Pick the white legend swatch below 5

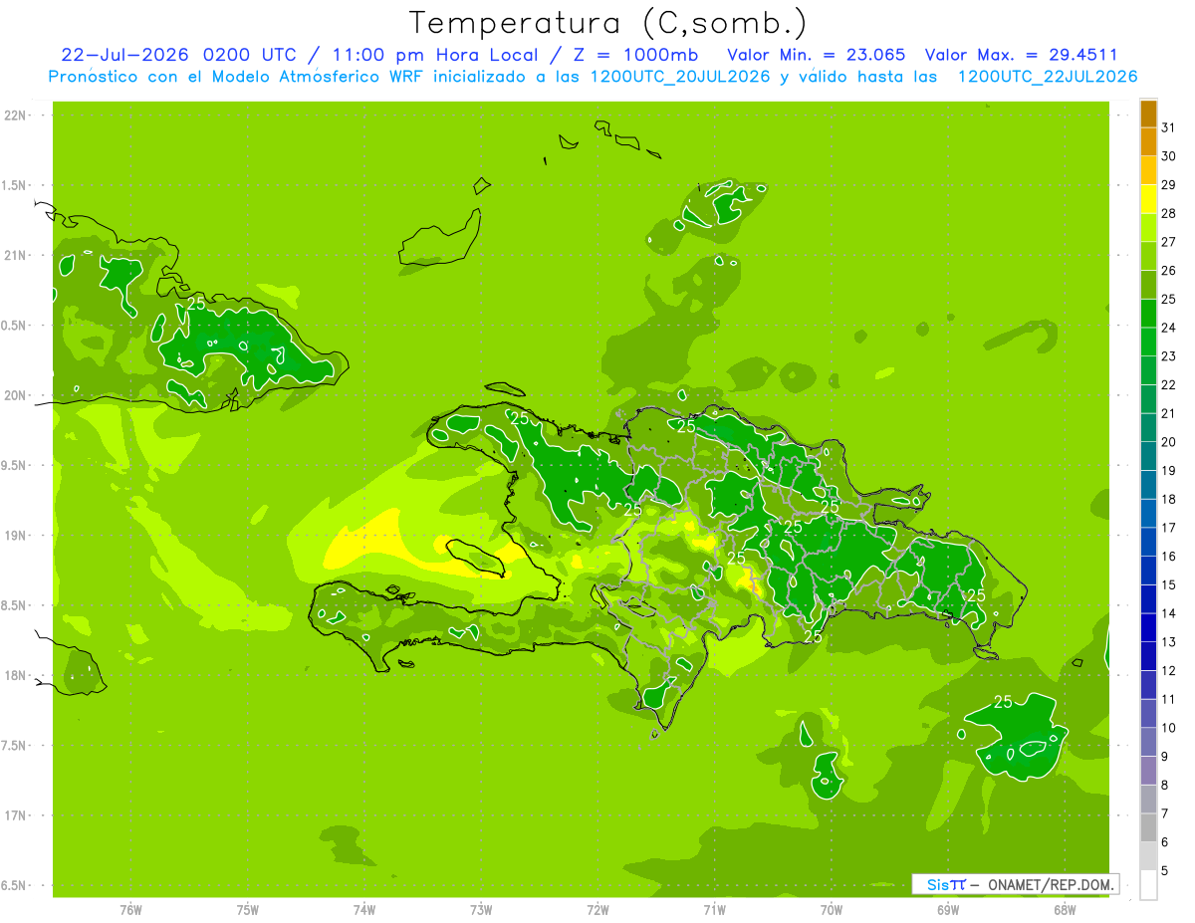pyautogui.click(x=1148, y=885)
